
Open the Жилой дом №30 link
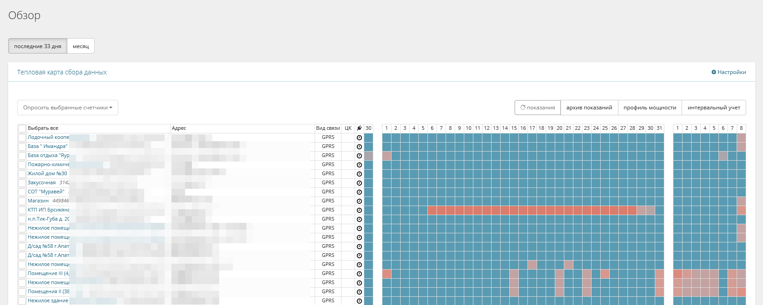47,173
